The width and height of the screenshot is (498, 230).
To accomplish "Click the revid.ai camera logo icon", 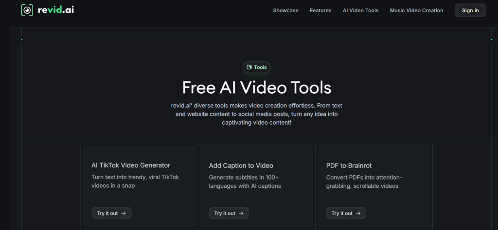I will (27, 10).
